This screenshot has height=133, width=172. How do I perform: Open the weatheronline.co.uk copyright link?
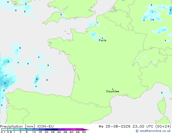[153, 131]
